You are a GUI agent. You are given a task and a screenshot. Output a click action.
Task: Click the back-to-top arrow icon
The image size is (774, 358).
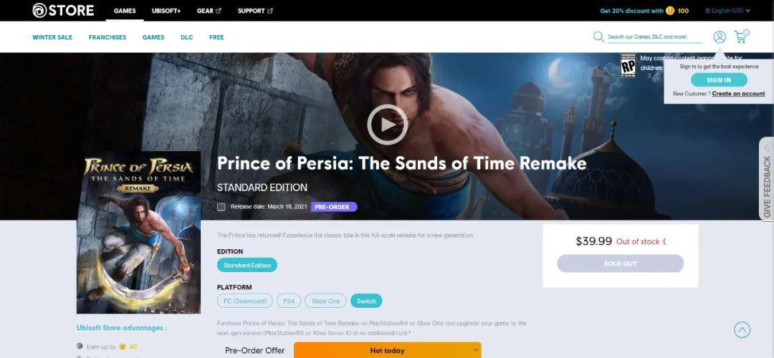[742, 329]
